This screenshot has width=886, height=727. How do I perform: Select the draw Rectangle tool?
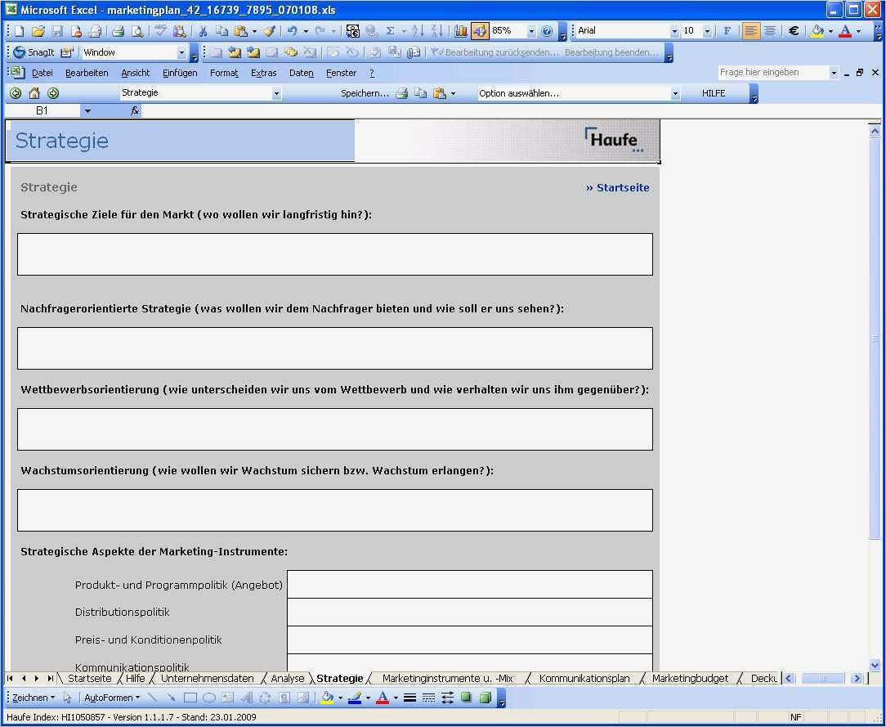tap(190, 698)
